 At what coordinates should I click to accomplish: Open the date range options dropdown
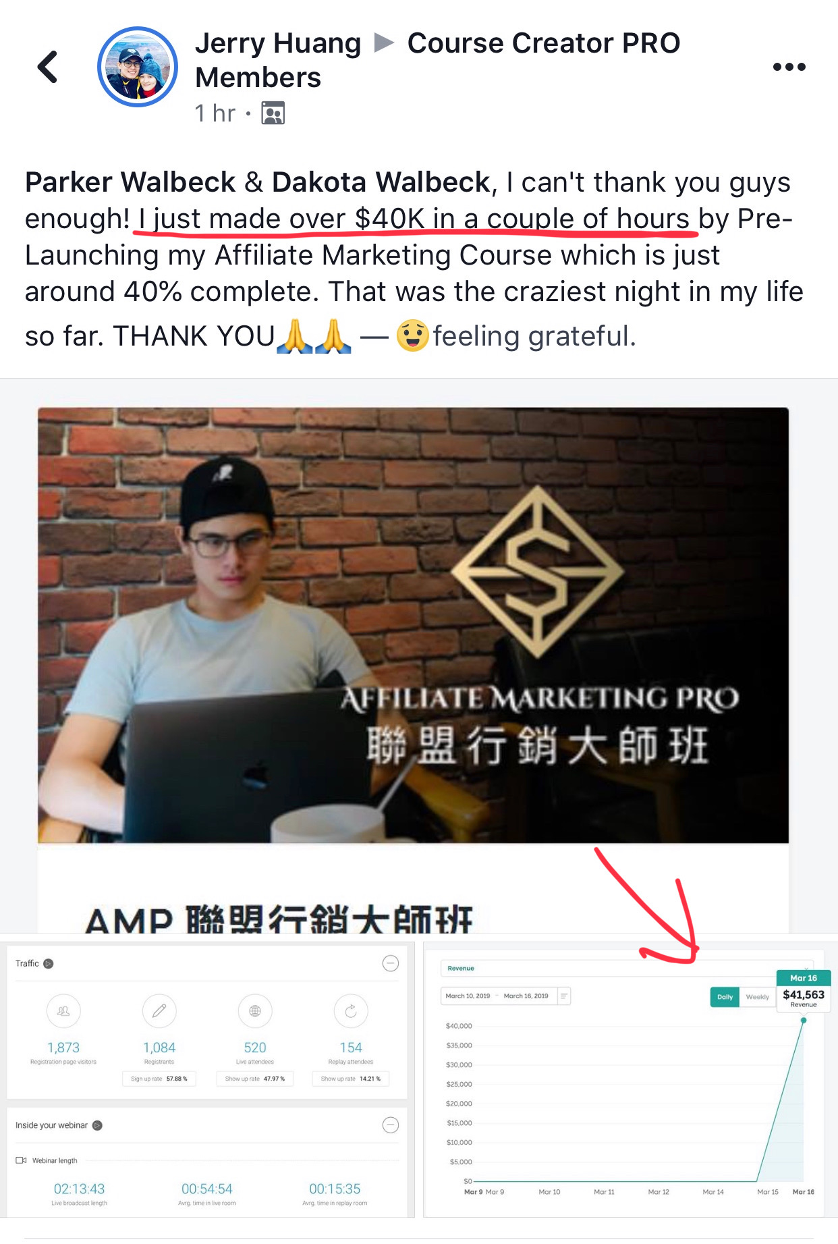(564, 996)
